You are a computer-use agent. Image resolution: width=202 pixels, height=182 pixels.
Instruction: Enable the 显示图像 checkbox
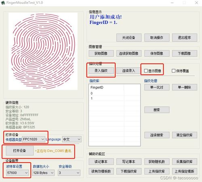click(x=146, y=71)
